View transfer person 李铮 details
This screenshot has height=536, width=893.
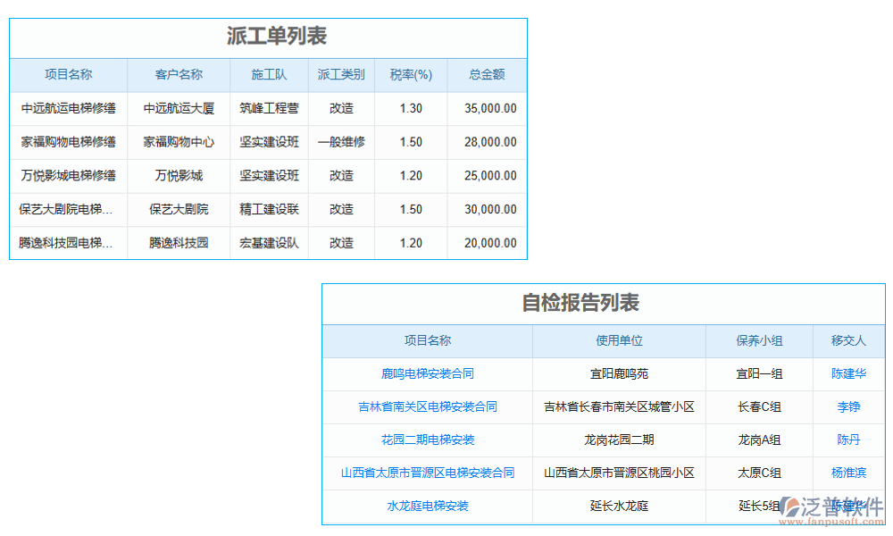847,407
